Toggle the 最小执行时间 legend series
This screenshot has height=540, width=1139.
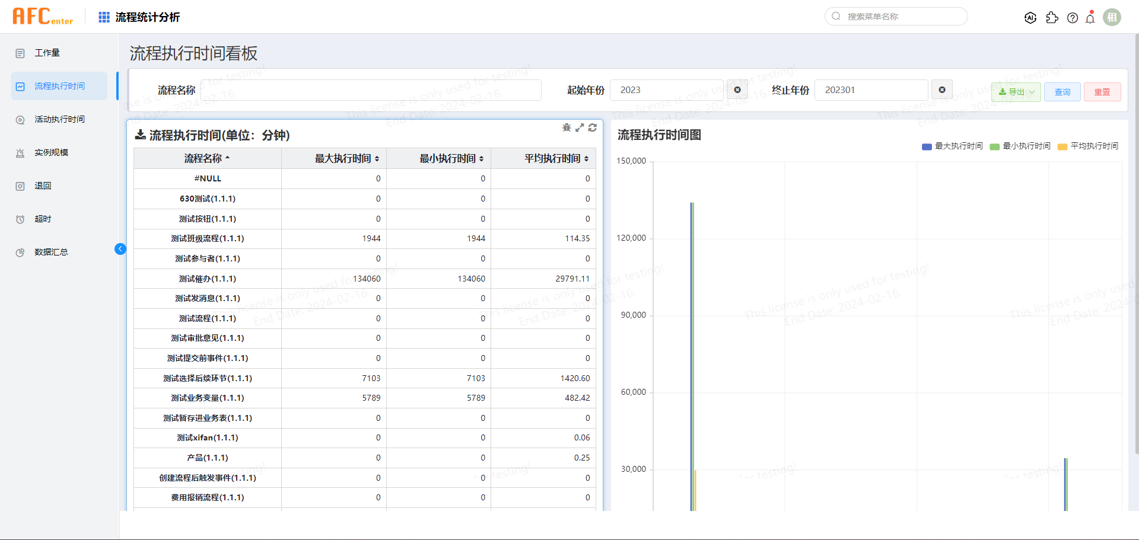click(x=1020, y=146)
